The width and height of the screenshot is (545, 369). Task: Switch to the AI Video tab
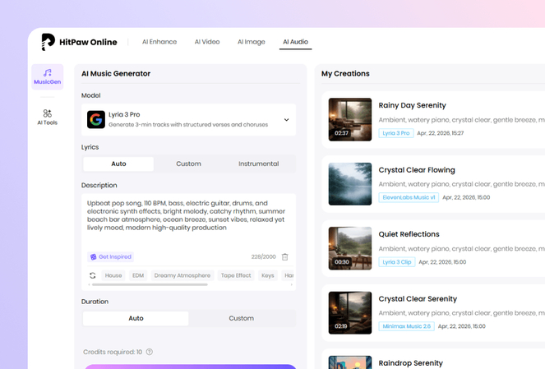(207, 42)
